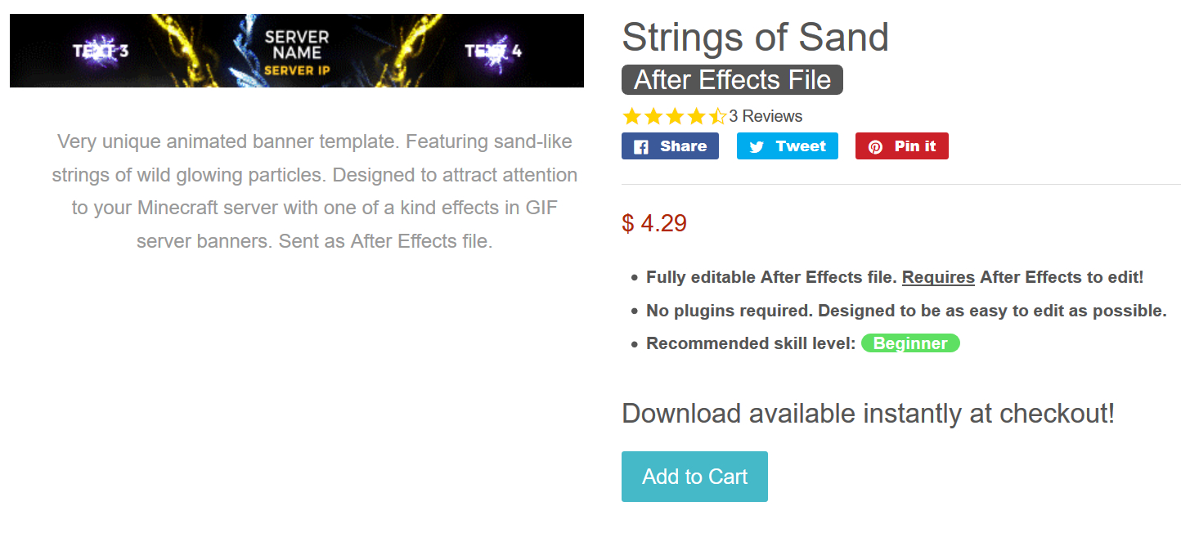This screenshot has height=551, width=1181.
Task: Click the green Beginner skill badge
Action: coord(910,343)
